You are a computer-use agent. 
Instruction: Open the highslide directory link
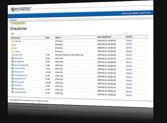(x=18, y=41)
